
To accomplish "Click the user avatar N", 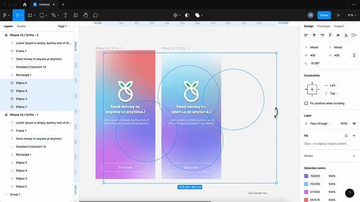I will 310,15.
